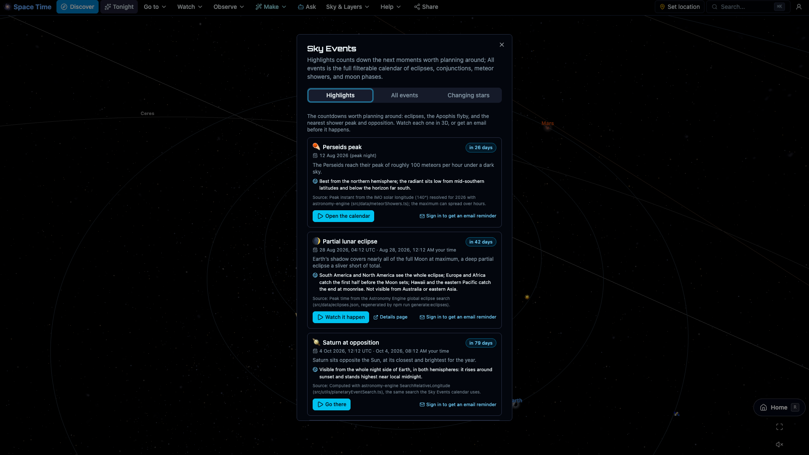Click Perseids email reminder sign-in link

458,216
